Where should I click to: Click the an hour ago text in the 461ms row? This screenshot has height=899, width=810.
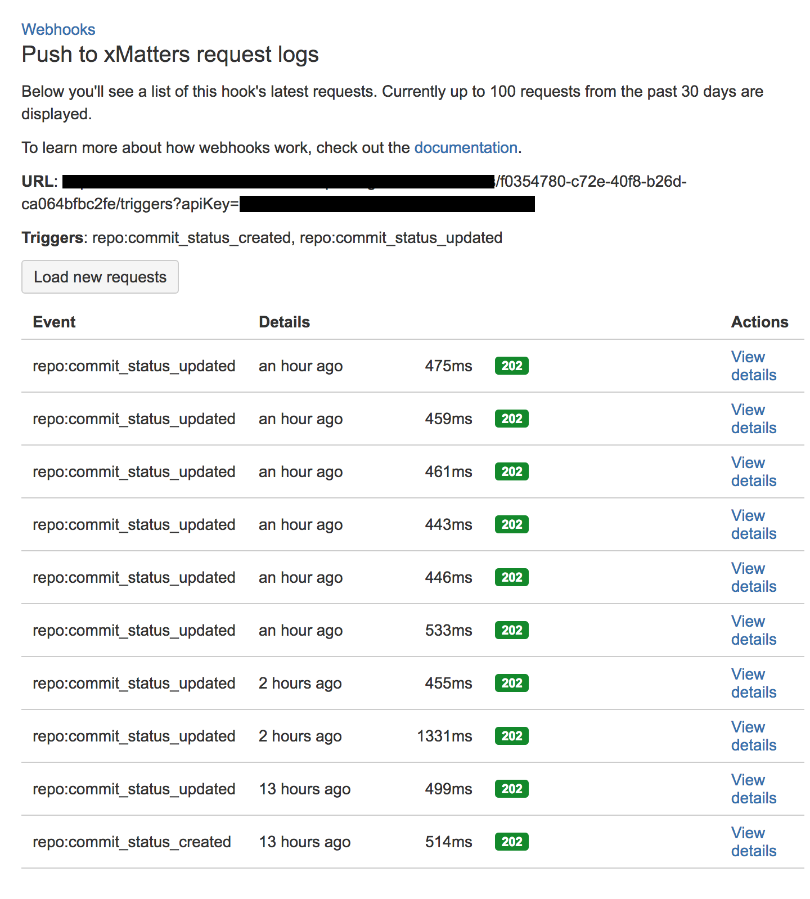301,471
